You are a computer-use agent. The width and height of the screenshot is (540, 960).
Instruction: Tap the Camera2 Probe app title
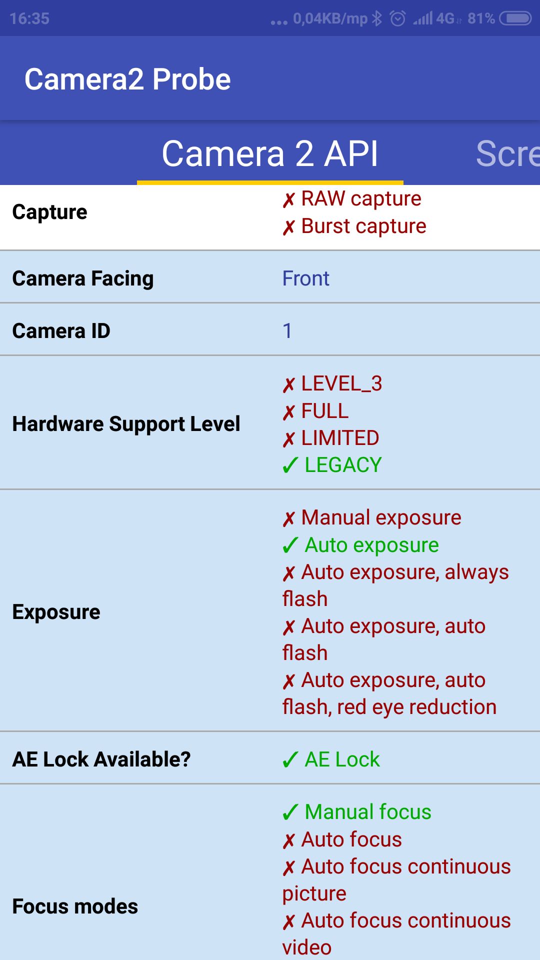pyautogui.click(x=127, y=79)
